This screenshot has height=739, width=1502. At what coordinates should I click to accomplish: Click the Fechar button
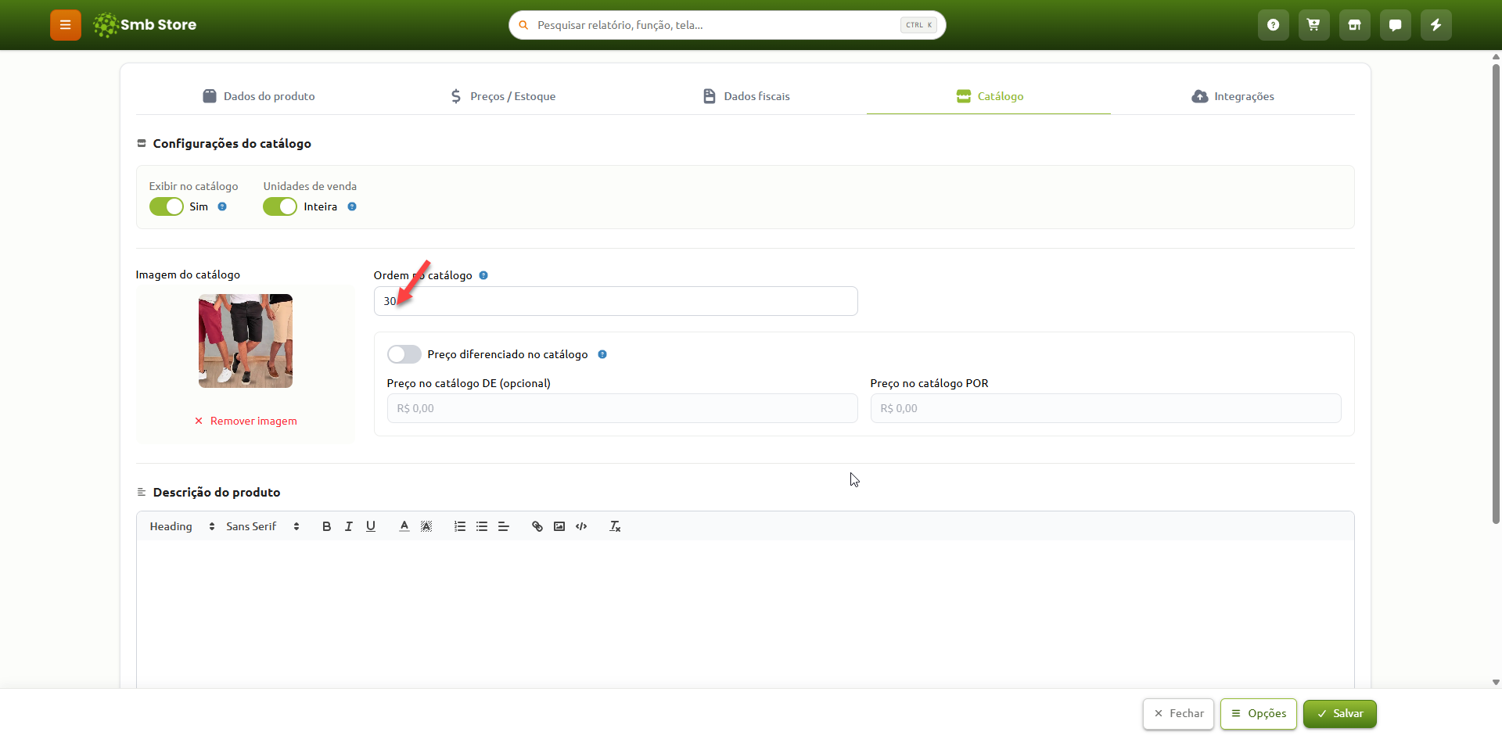(1179, 714)
